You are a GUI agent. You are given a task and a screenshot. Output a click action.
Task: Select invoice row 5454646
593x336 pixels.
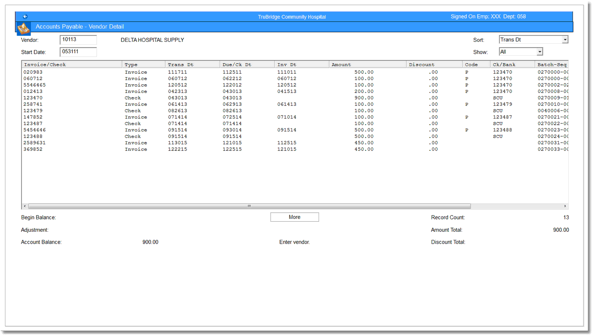point(295,130)
